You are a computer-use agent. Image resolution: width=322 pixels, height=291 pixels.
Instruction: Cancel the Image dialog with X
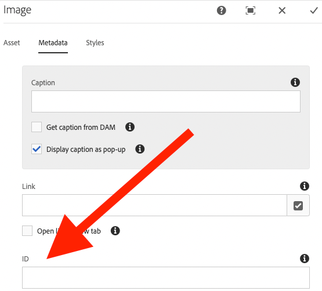pyautogui.click(x=282, y=10)
